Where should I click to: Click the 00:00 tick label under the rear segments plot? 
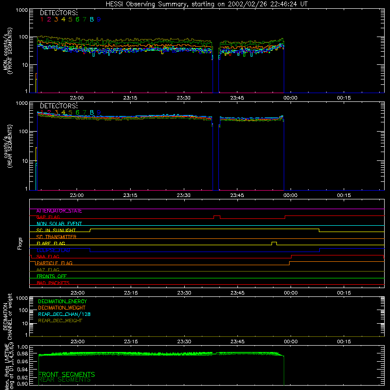tap(290, 195)
